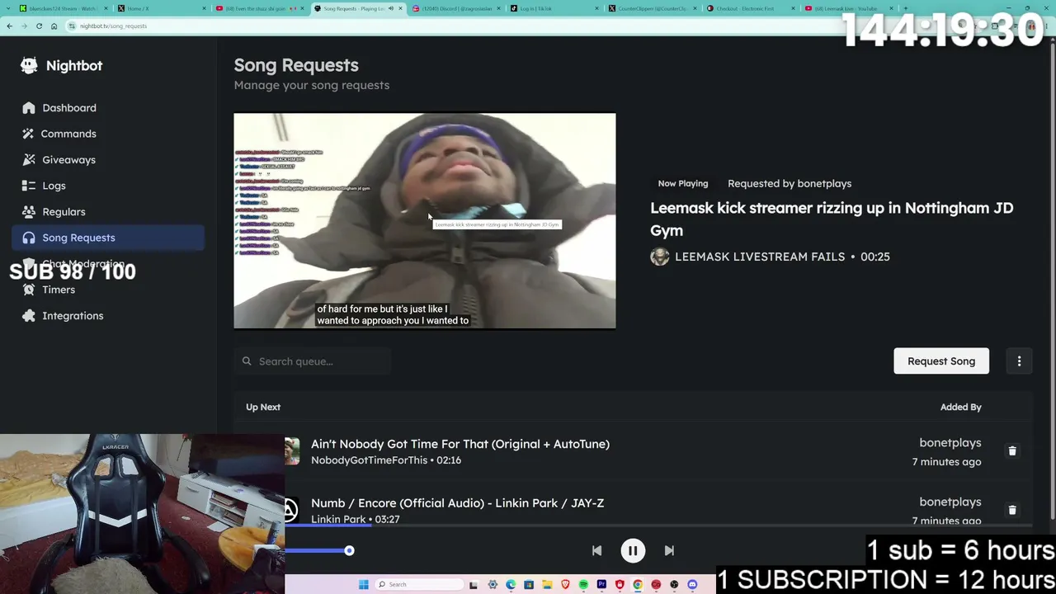Click the Windows taskbar search box
The width and height of the screenshot is (1056, 594).
click(419, 585)
